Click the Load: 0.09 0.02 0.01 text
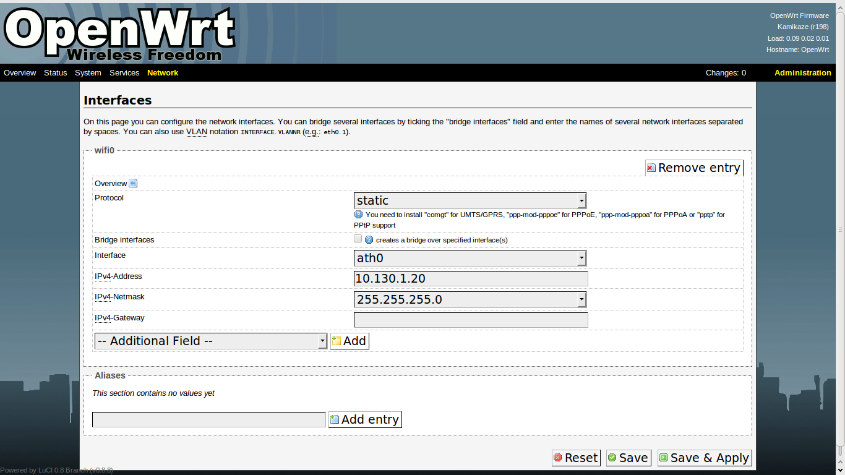This screenshot has width=845, height=475. [x=798, y=38]
